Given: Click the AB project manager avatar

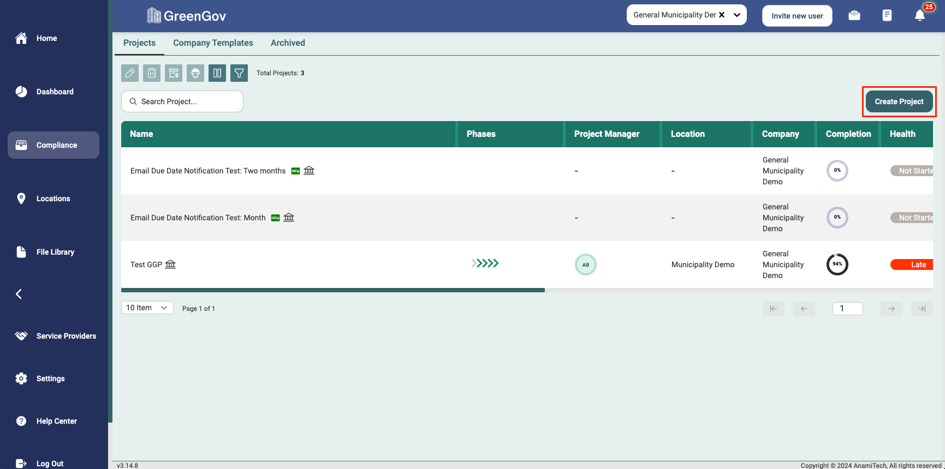Looking at the screenshot, I should pyautogui.click(x=586, y=264).
